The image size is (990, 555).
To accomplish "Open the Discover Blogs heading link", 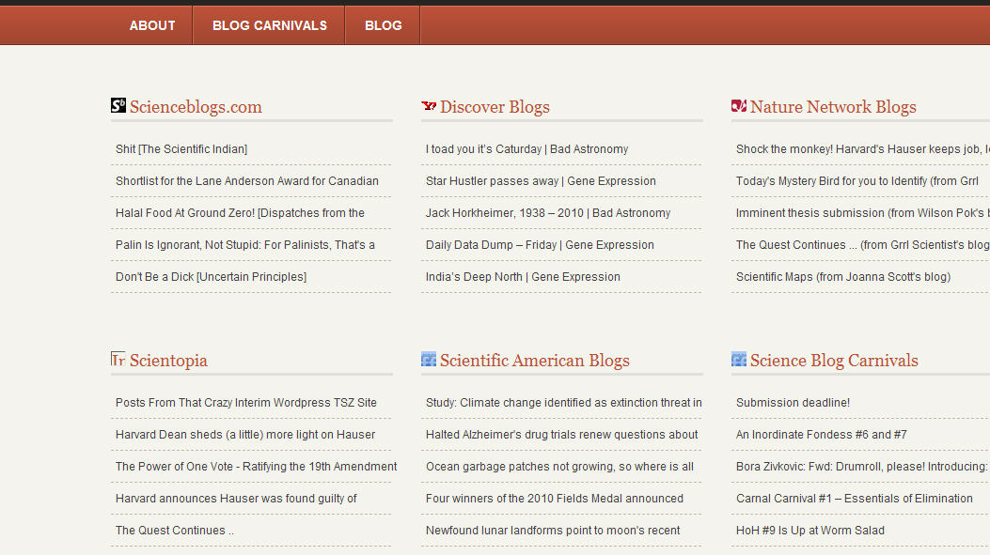I will 495,107.
